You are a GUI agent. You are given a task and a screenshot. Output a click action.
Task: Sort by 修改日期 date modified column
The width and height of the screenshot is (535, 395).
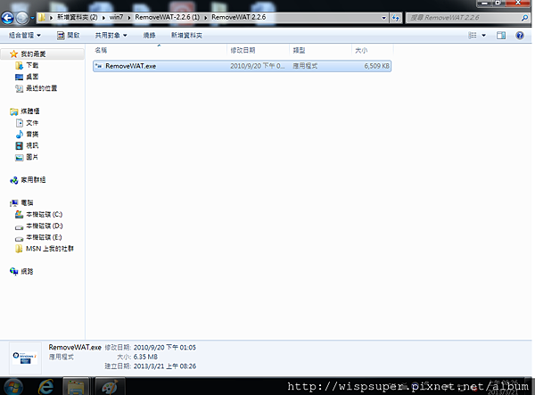(258, 50)
